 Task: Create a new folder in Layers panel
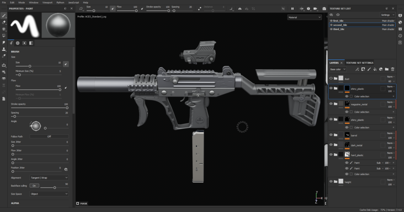point(387,69)
